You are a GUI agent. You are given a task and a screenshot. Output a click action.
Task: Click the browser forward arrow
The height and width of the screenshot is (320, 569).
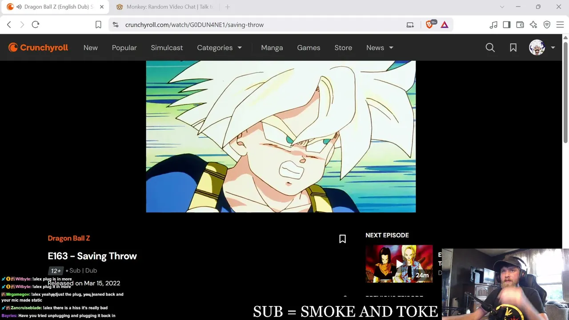tap(22, 25)
